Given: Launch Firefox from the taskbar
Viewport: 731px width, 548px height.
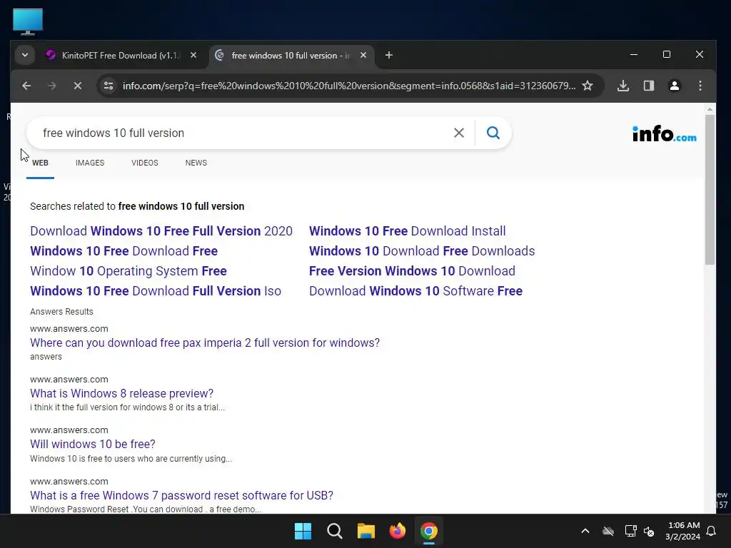Looking at the screenshot, I should [397, 531].
